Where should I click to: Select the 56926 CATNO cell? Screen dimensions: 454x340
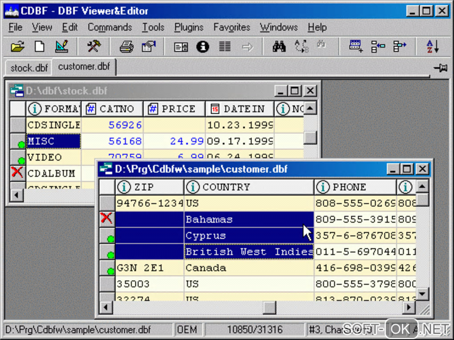[112, 125]
